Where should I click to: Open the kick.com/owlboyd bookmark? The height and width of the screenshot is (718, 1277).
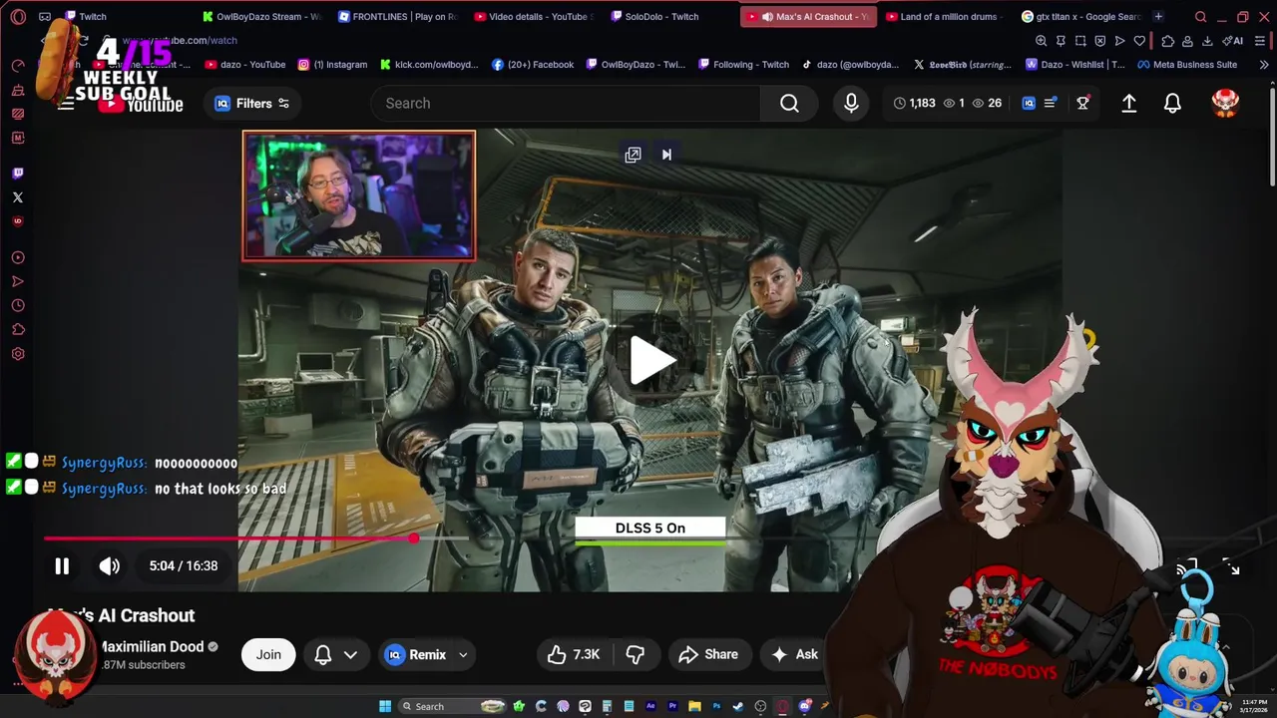(429, 65)
